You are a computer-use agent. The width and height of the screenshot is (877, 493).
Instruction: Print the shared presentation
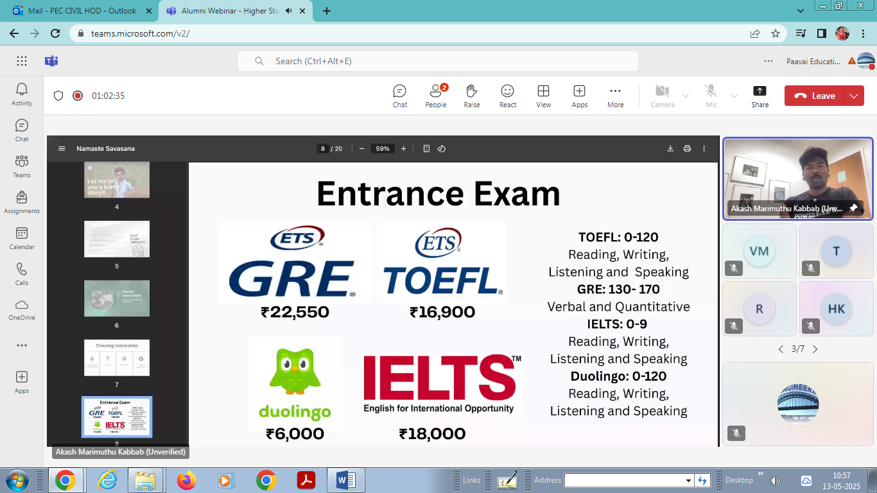click(x=687, y=148)
